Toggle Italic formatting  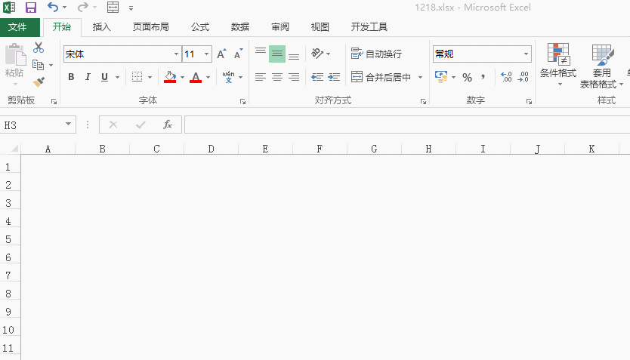point(88,77)
